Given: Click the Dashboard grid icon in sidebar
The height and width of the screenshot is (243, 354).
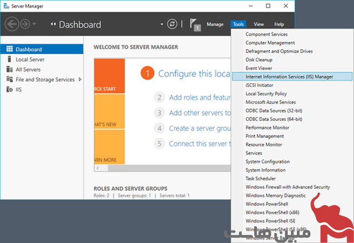Looking at the screenshot, I should pos(10,49).
